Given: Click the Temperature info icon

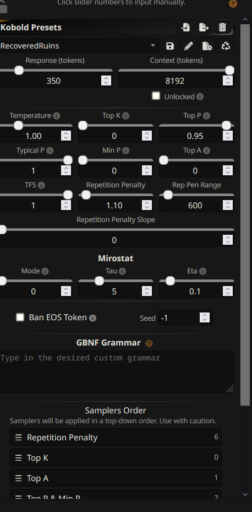Looking at the screenshot, I should [x=57, y=116].
